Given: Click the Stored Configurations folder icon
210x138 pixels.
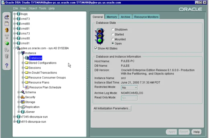Looking at the screenshot, I should tap(27, 63).
